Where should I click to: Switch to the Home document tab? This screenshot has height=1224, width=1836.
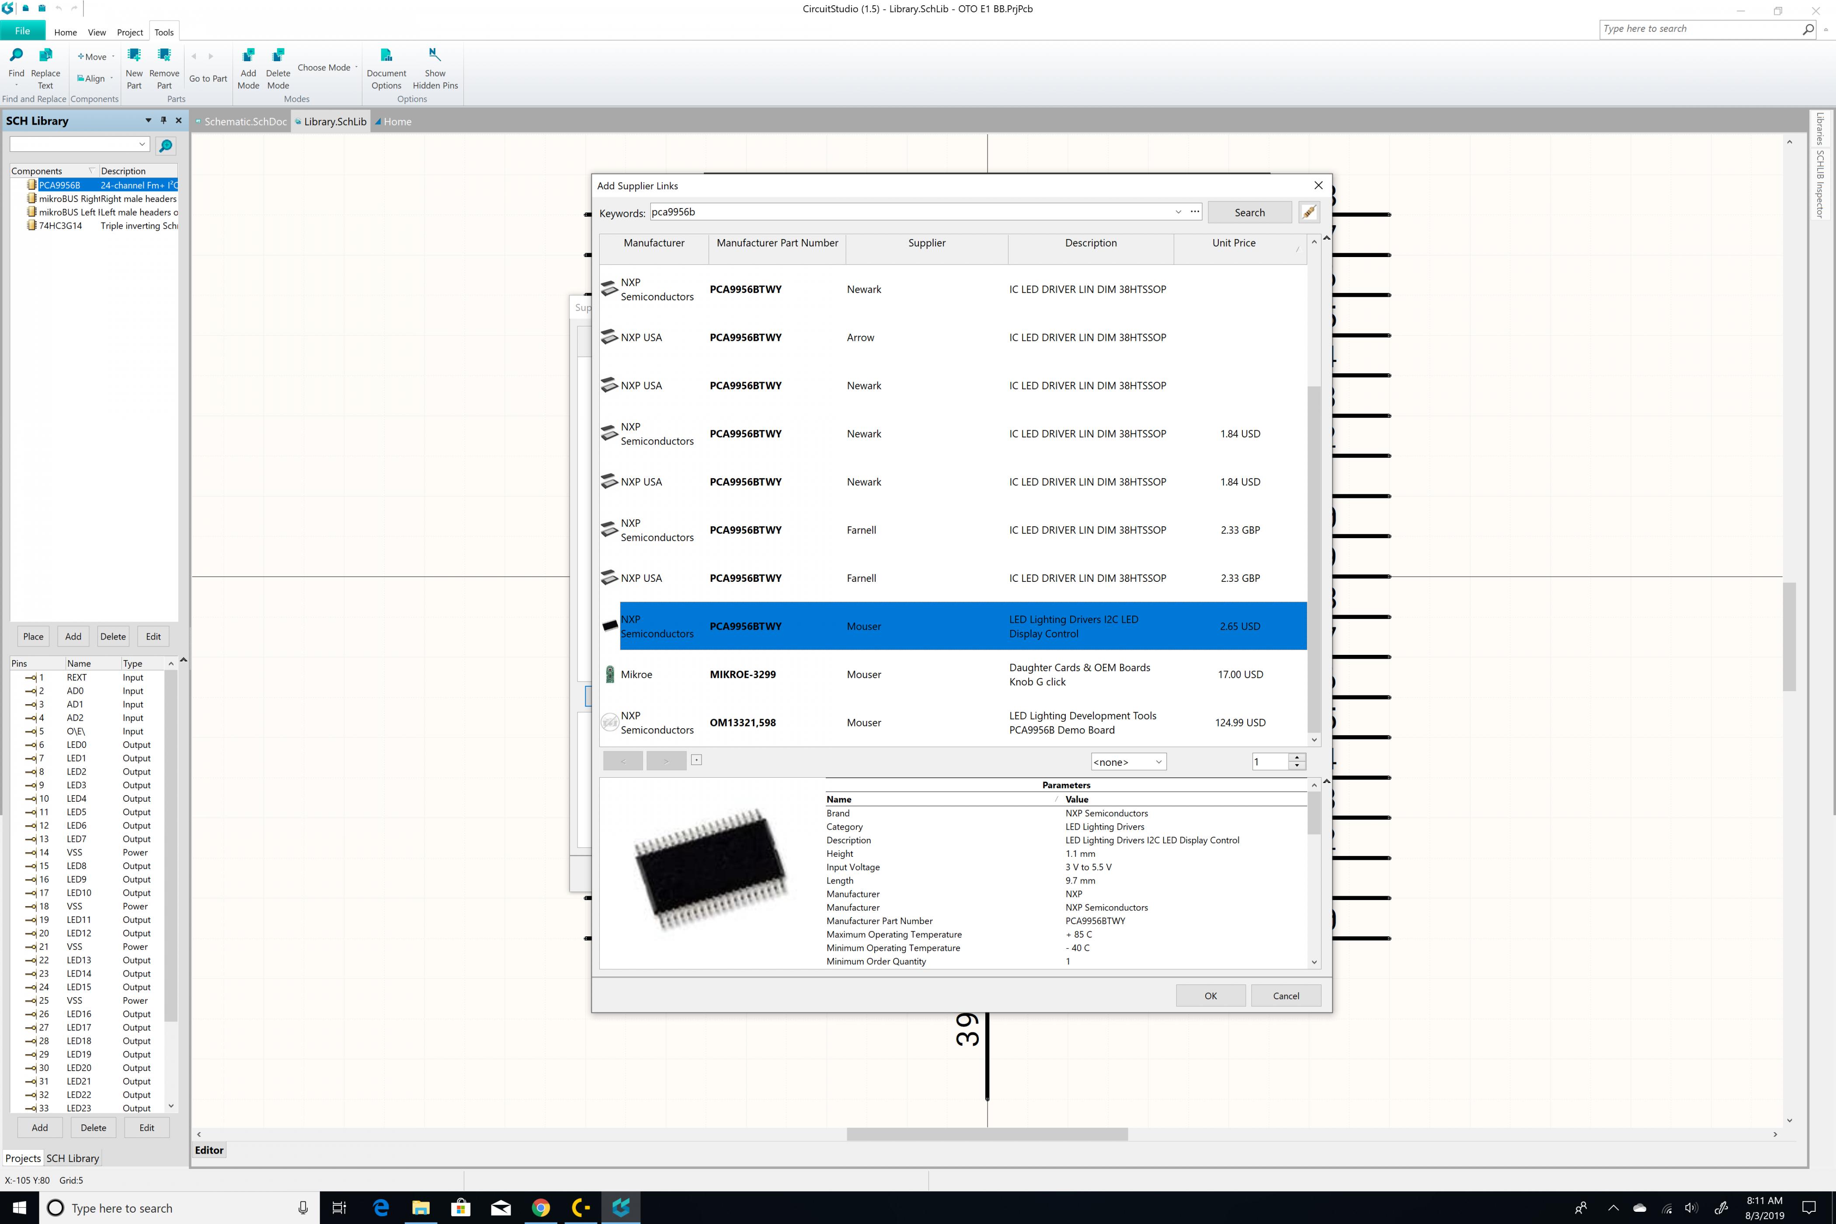[x=393, y=122]
